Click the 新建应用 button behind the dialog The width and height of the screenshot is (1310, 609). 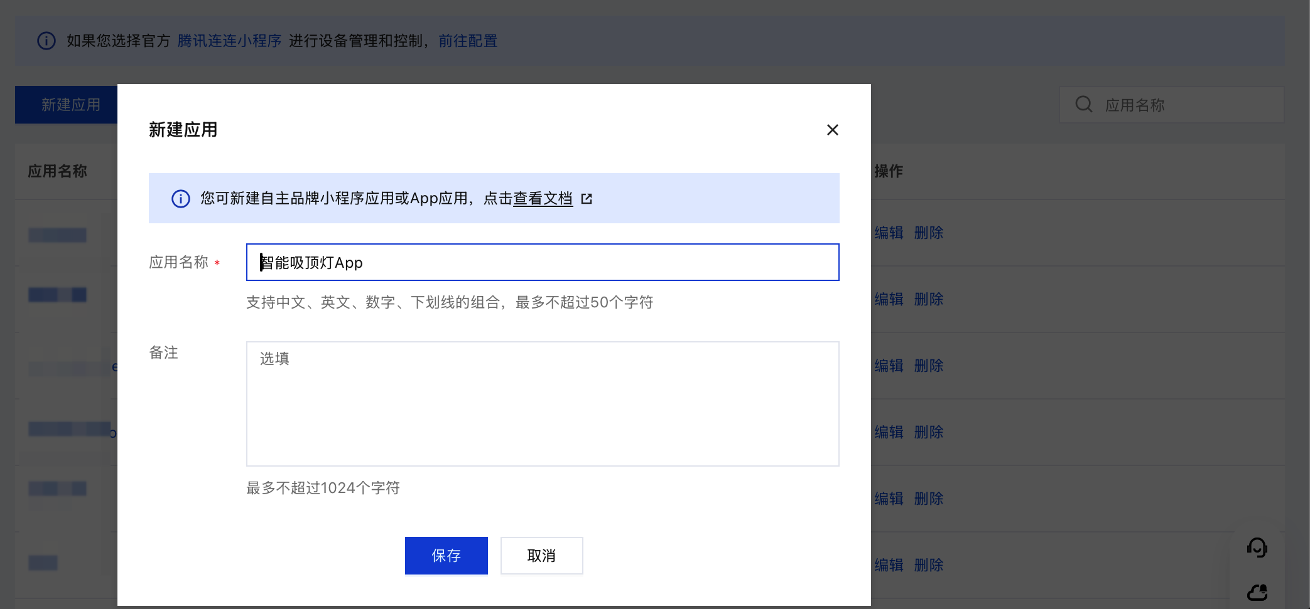[x=67, y=105]
